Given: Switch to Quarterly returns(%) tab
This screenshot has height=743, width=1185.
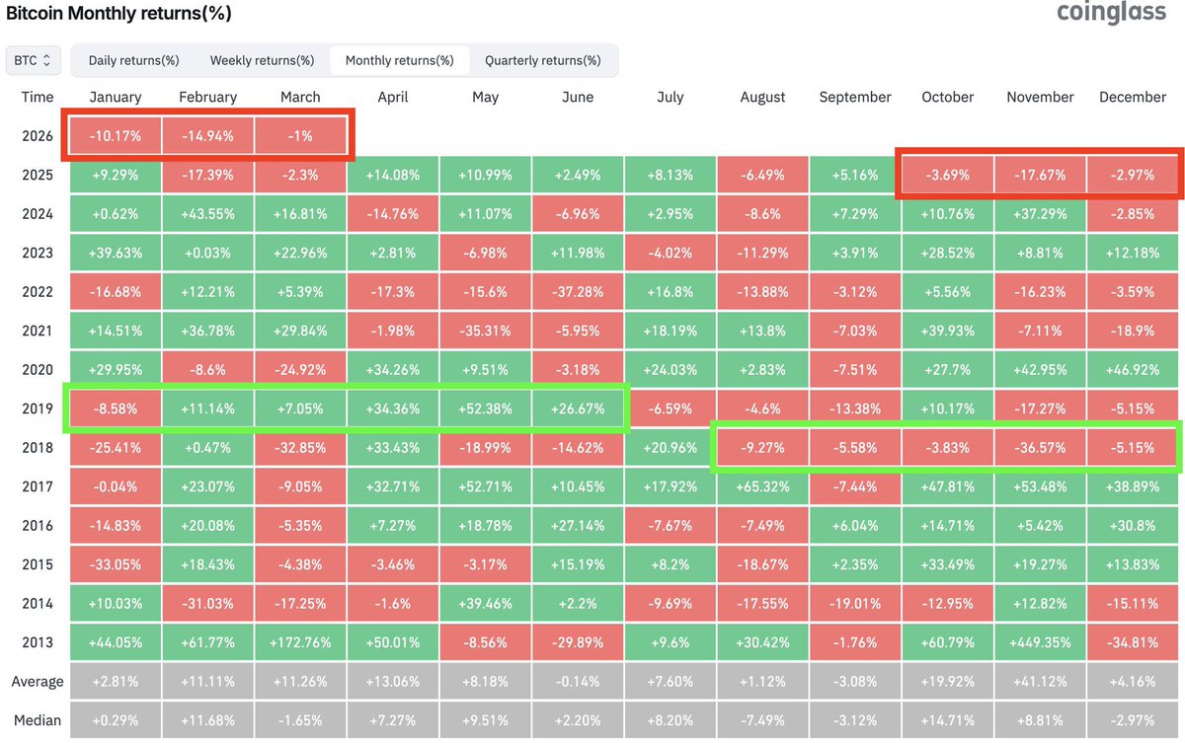Looking at the screenshot, I should pyautogui.click(x=542, y=60).
